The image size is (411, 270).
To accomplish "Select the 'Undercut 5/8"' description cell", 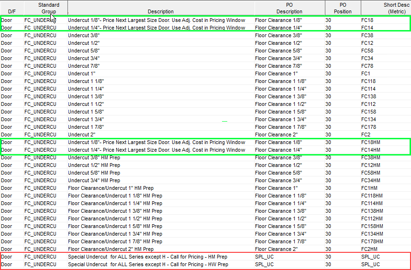I will (x=161, y=51).
